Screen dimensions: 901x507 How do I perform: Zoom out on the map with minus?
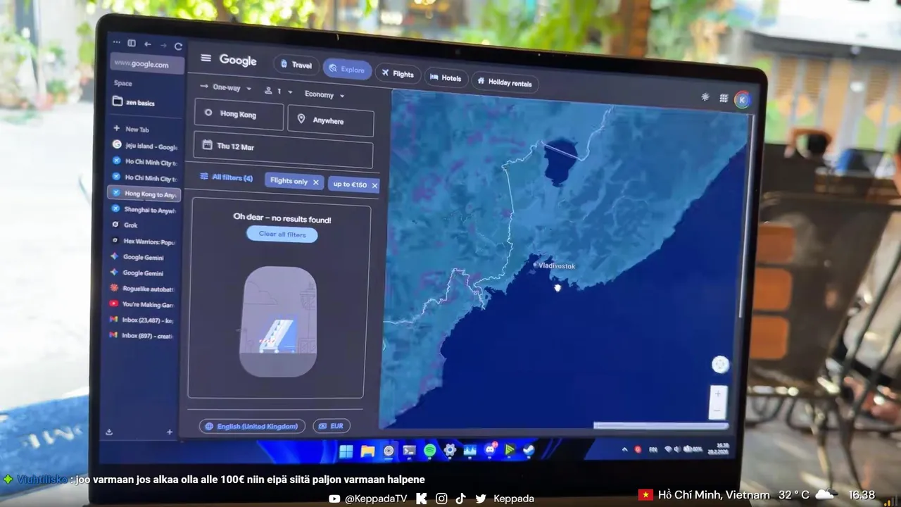point(717,410)
